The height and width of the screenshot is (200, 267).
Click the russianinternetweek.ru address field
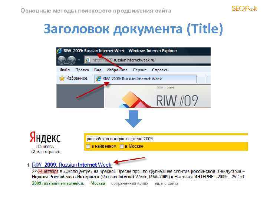point(148,60)
